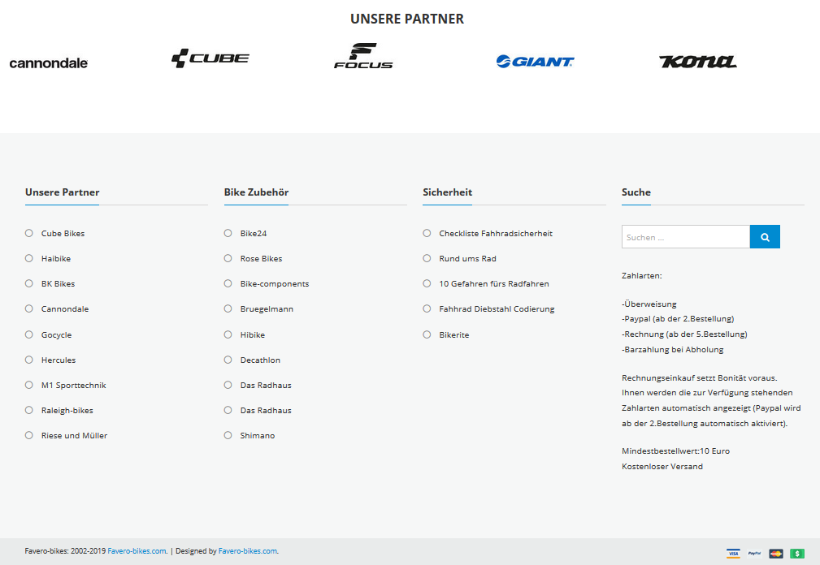820x565 pixels.
Task: Visit the Hibike accessory link
Action: click(x=253, y=334)
